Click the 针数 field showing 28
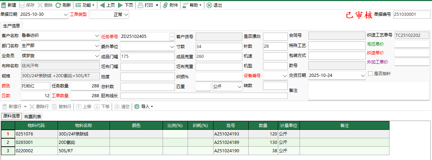Image resolution: width=432 pixels, height=160 pixels. click(275, 46)
